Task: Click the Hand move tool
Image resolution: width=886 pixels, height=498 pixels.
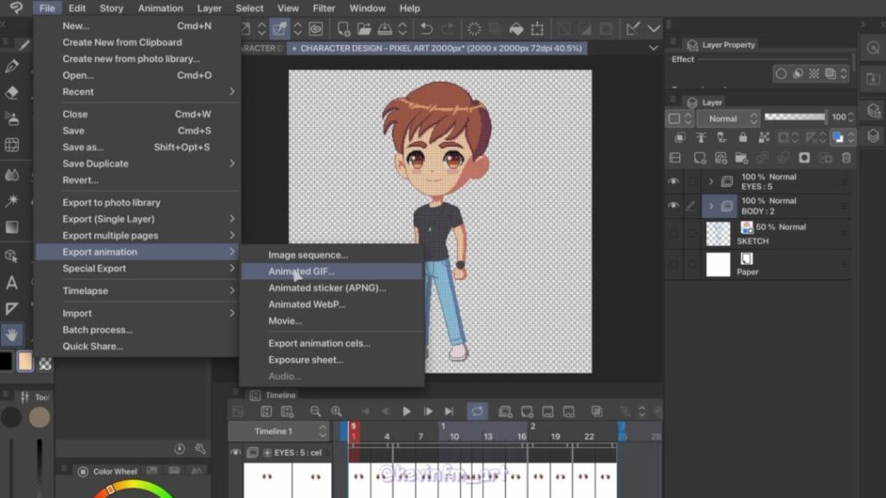Action: pos(12,334)
